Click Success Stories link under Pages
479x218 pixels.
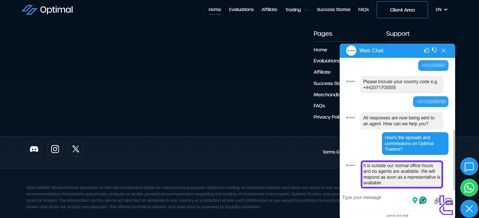pyautogui.click(x=327, y=83)
